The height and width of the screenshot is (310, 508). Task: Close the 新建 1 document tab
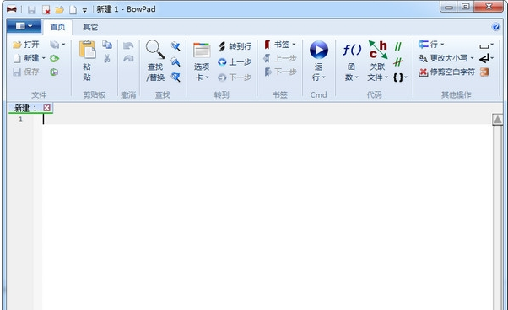[47, 108]
